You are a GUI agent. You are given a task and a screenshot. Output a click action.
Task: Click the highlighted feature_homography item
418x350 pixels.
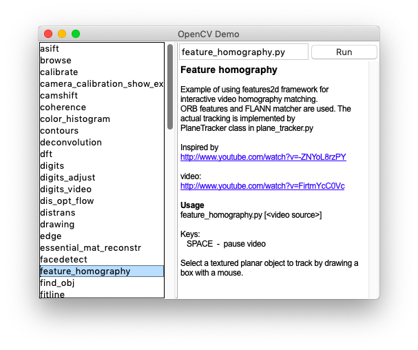click(x=102, y=271)
